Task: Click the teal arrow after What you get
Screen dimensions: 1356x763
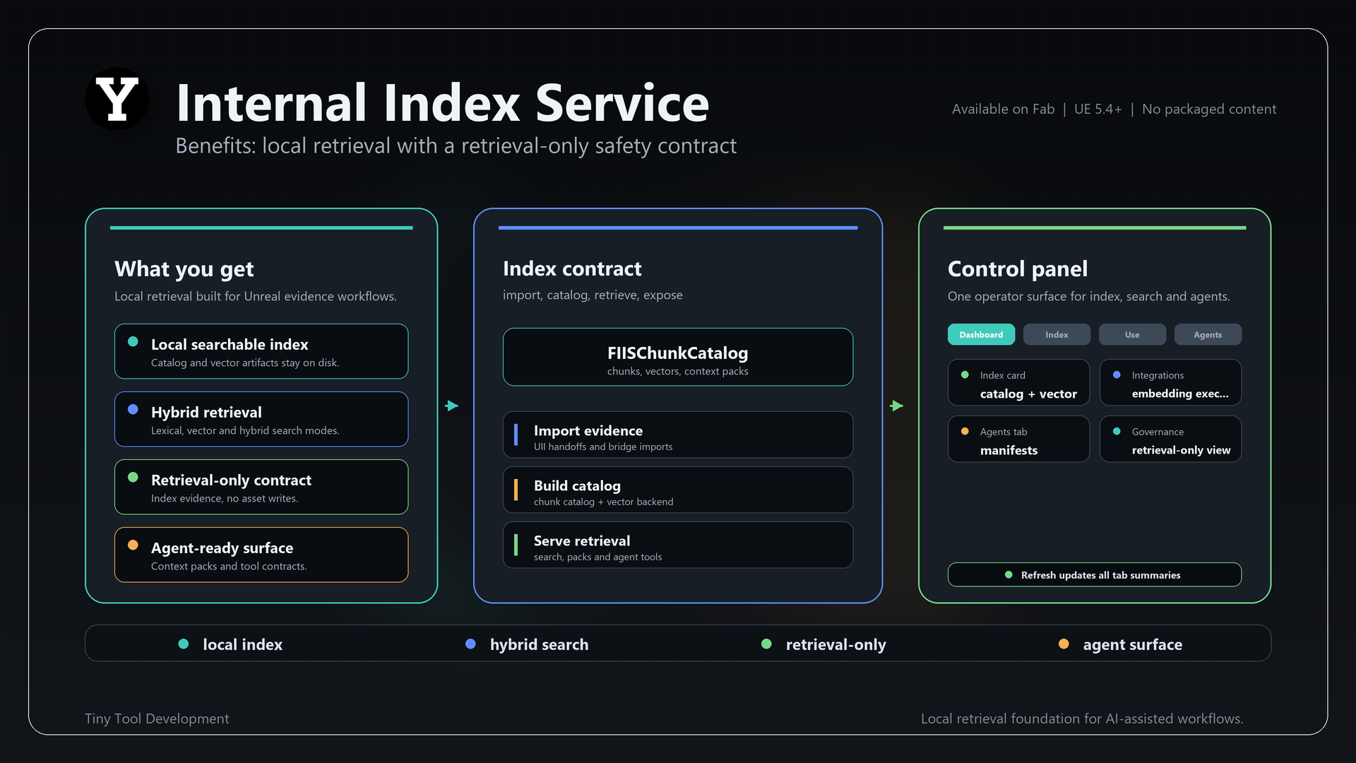Action: click(x=452, y=406)
